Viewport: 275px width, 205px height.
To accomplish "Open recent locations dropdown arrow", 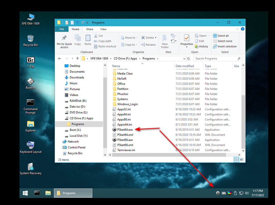I will 73,59.
